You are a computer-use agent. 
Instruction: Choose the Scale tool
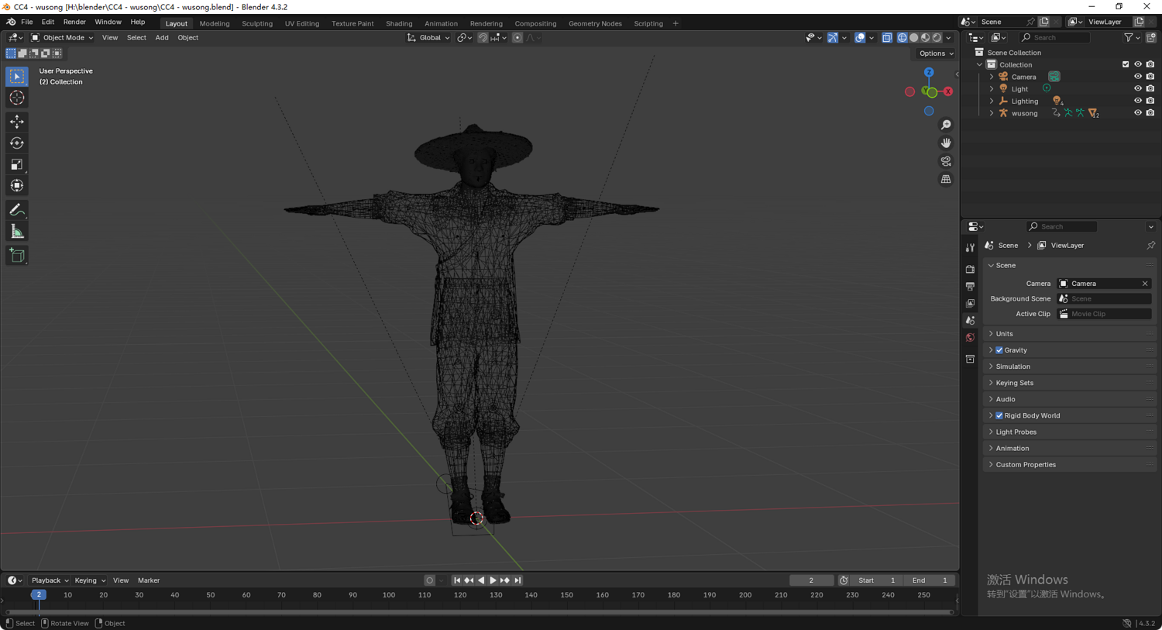pos(17,164)
